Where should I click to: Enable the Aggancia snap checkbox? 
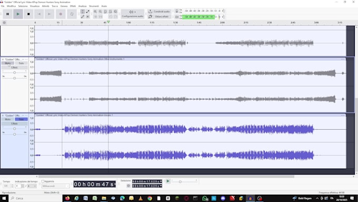(43, 181)
